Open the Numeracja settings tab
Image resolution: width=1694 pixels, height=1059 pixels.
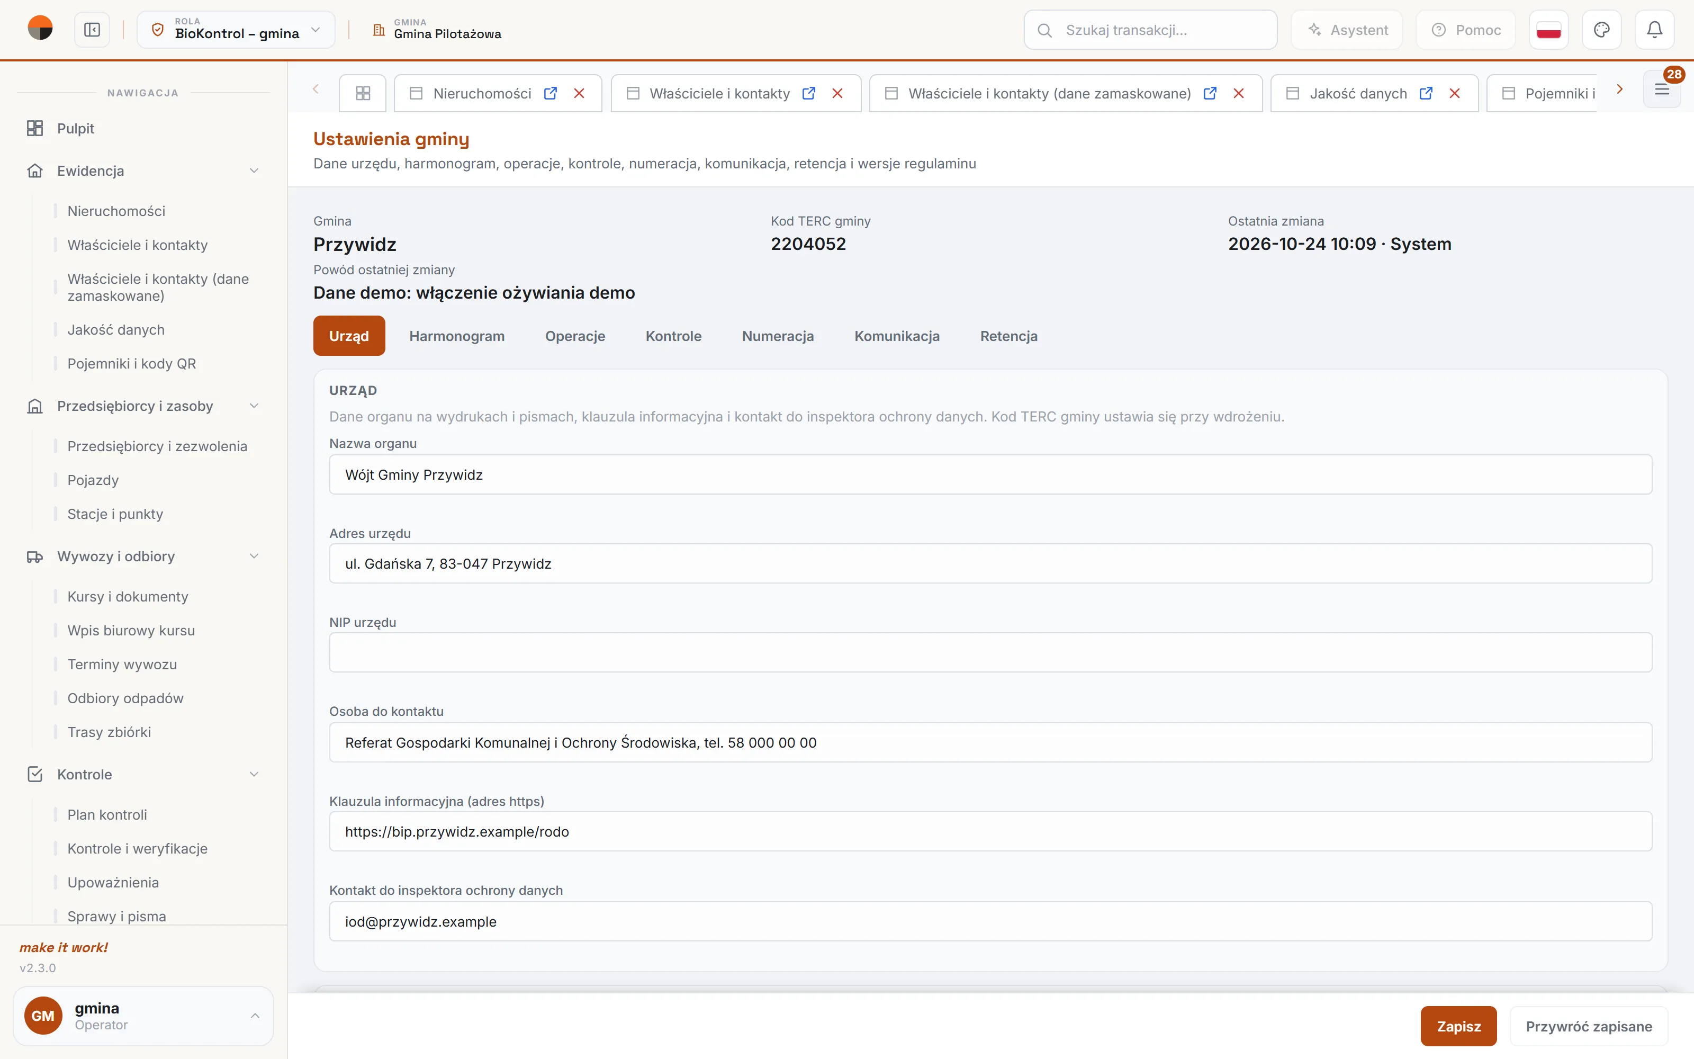click(x=778, y=336)
